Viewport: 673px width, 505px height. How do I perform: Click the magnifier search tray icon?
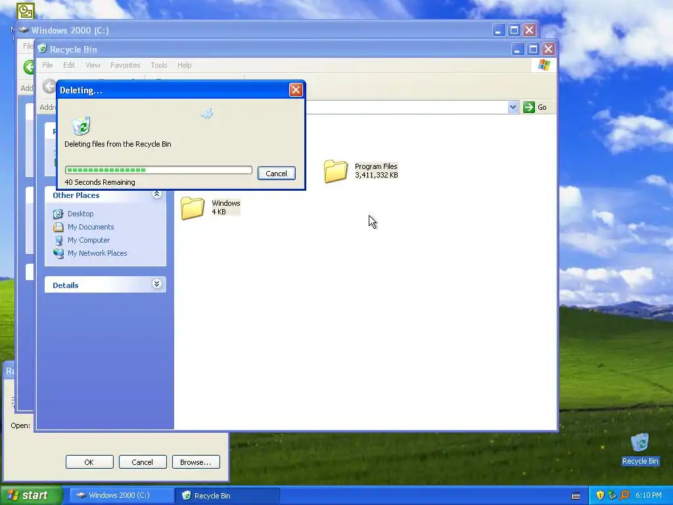point(624,496)
